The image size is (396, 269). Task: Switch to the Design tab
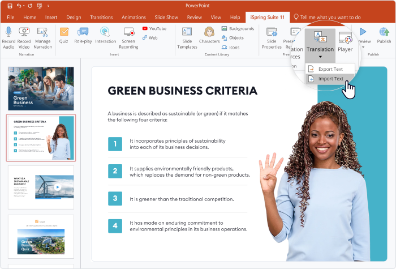(74, 17)
